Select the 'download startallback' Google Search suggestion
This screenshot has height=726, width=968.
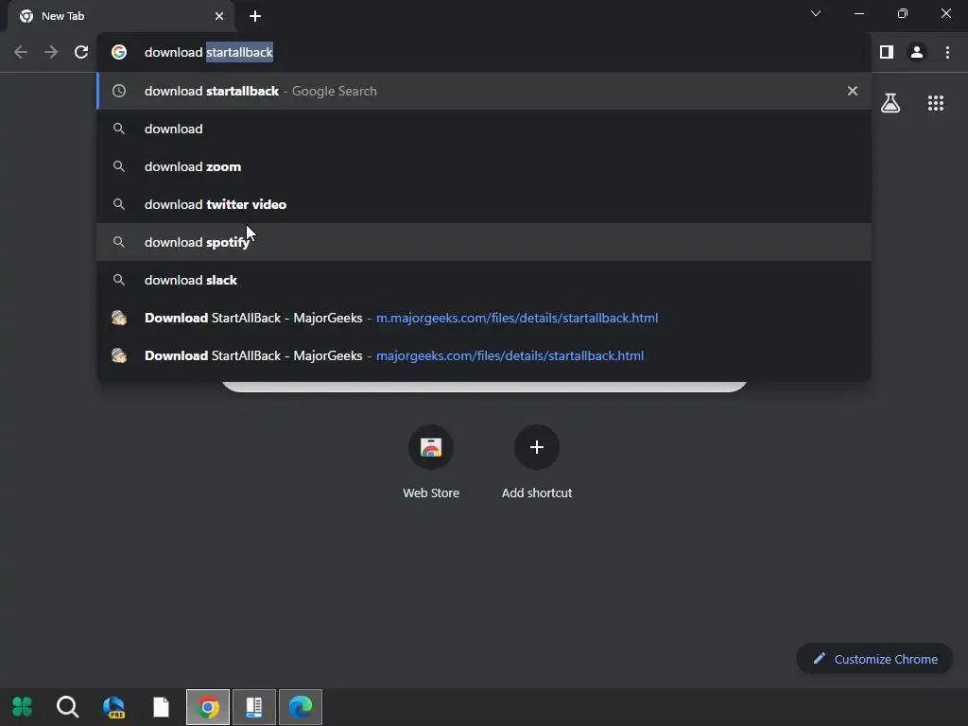483,91
